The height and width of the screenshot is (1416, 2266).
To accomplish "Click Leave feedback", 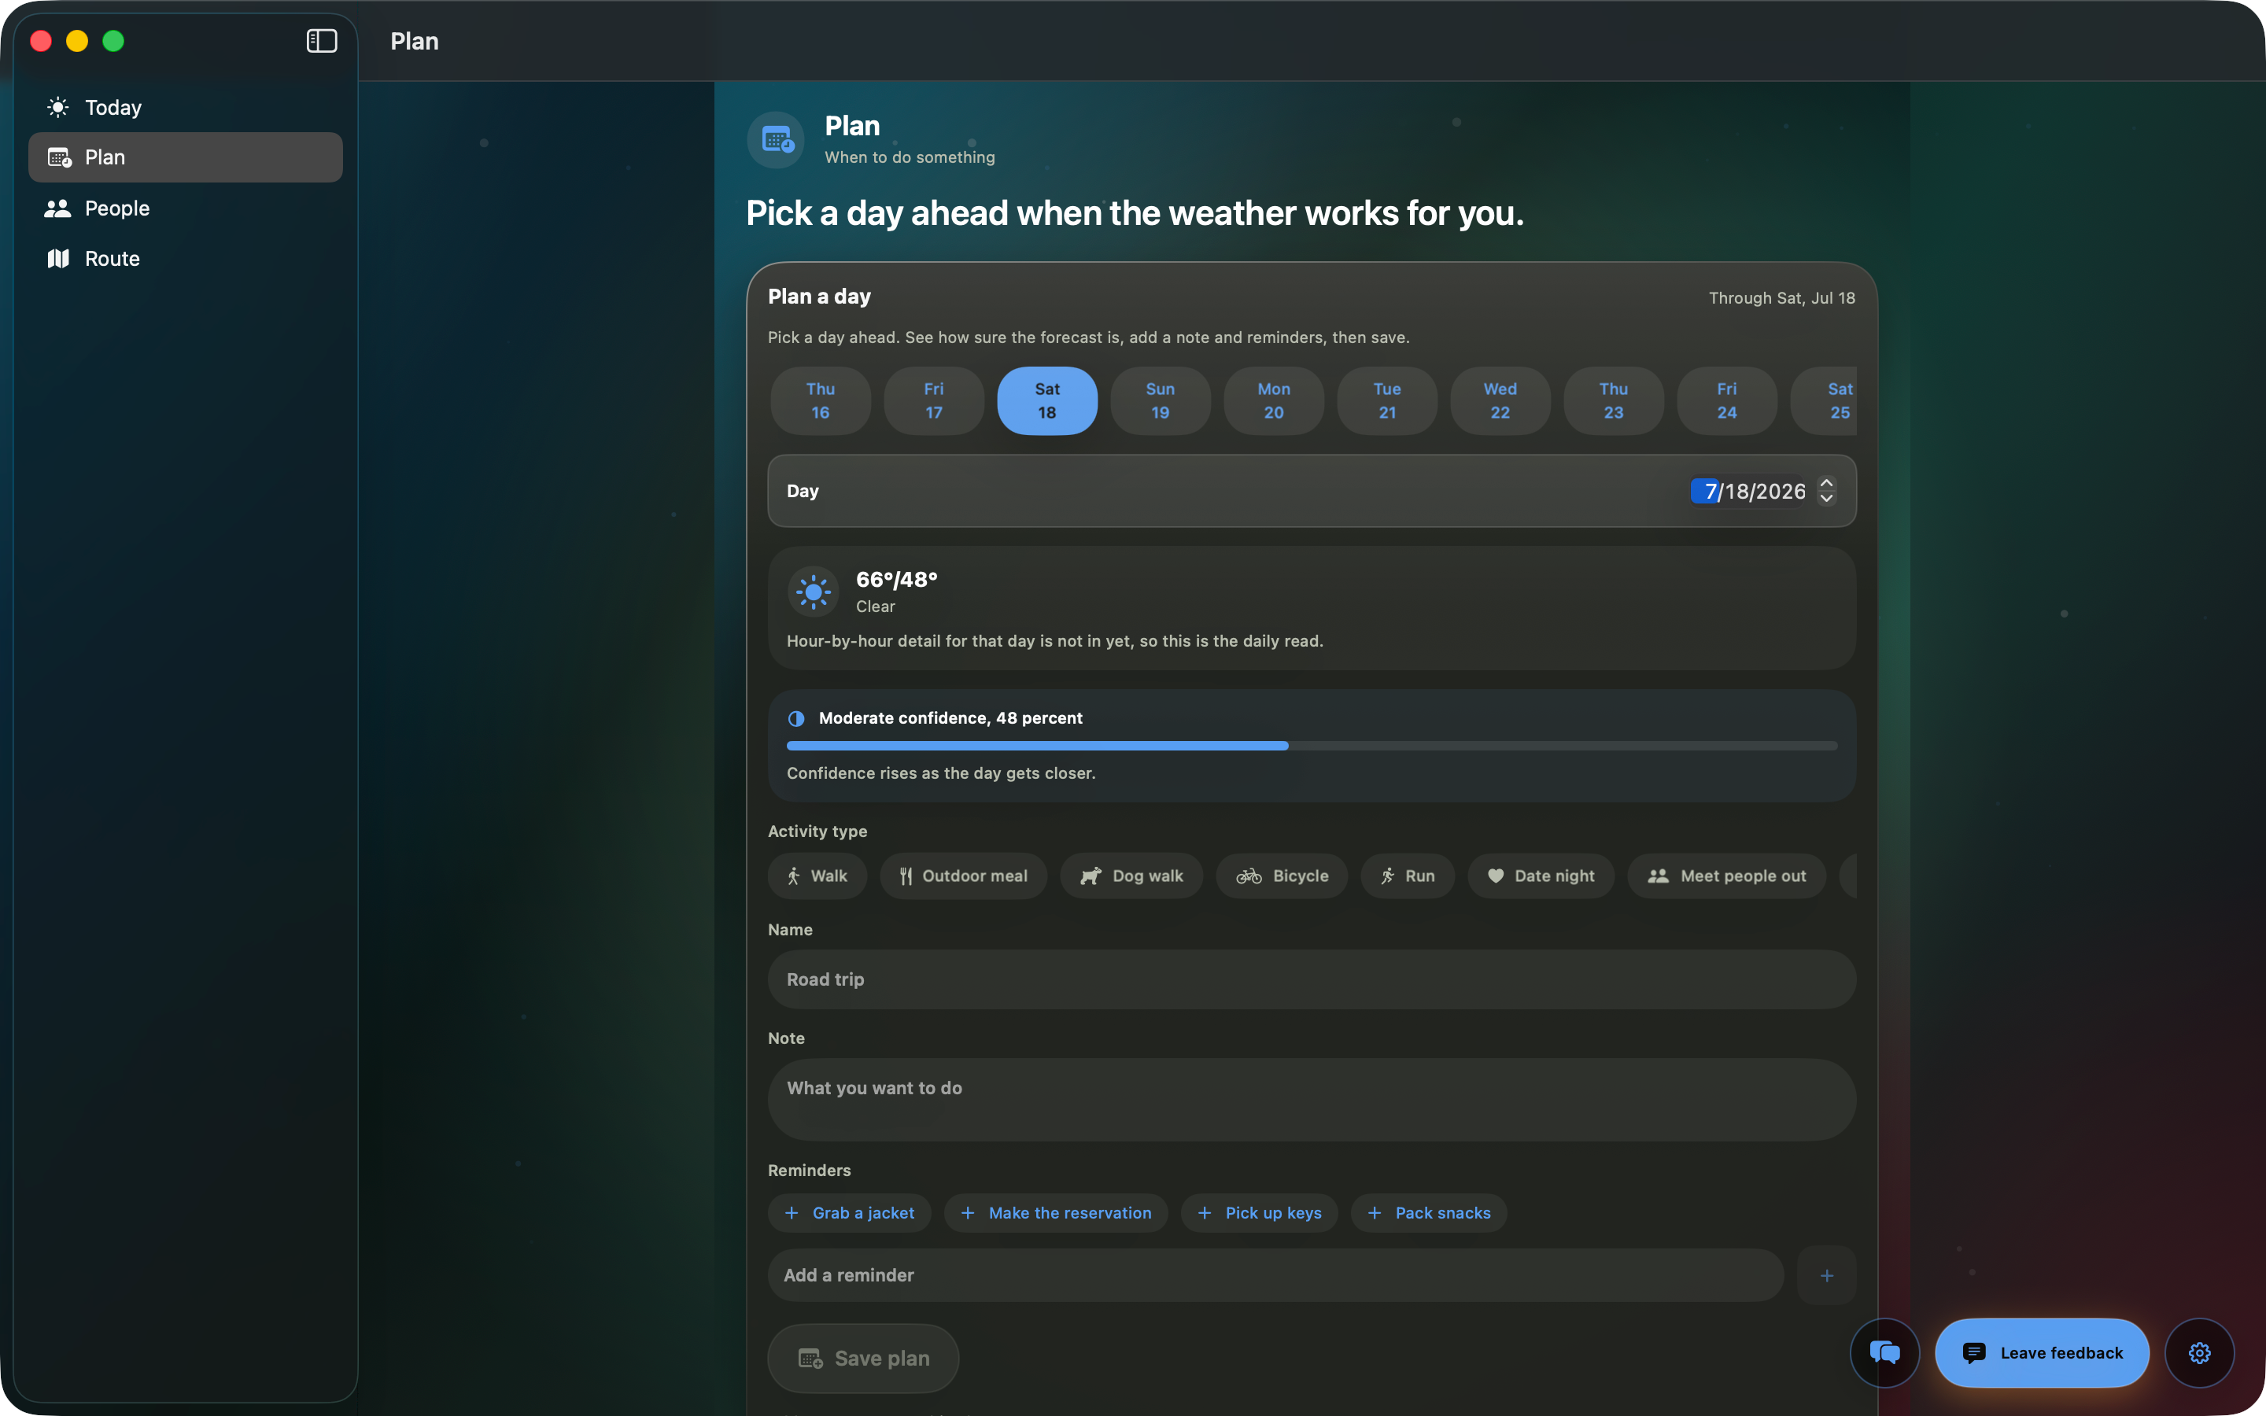I will tap(2041, 1353).
